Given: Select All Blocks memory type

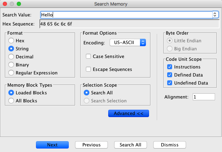Looking at the screenshot, I should 12,101.
